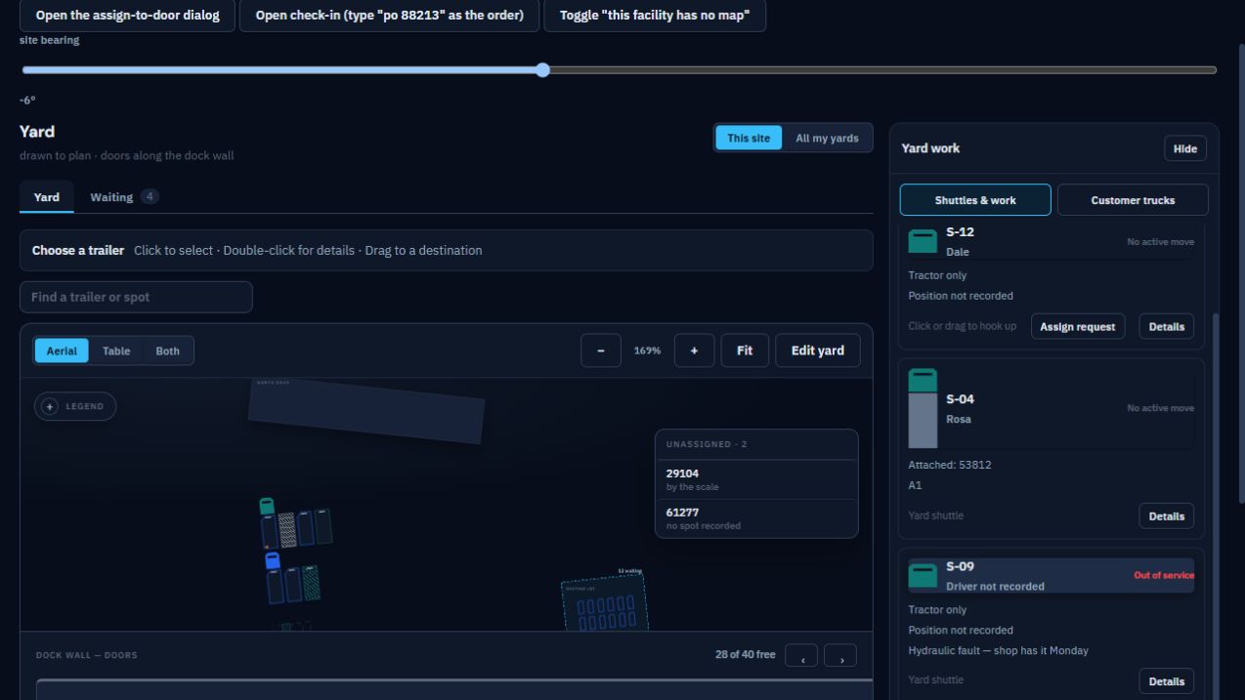
Task: Show the Shuttles & work tab
Action: (975, 200)
